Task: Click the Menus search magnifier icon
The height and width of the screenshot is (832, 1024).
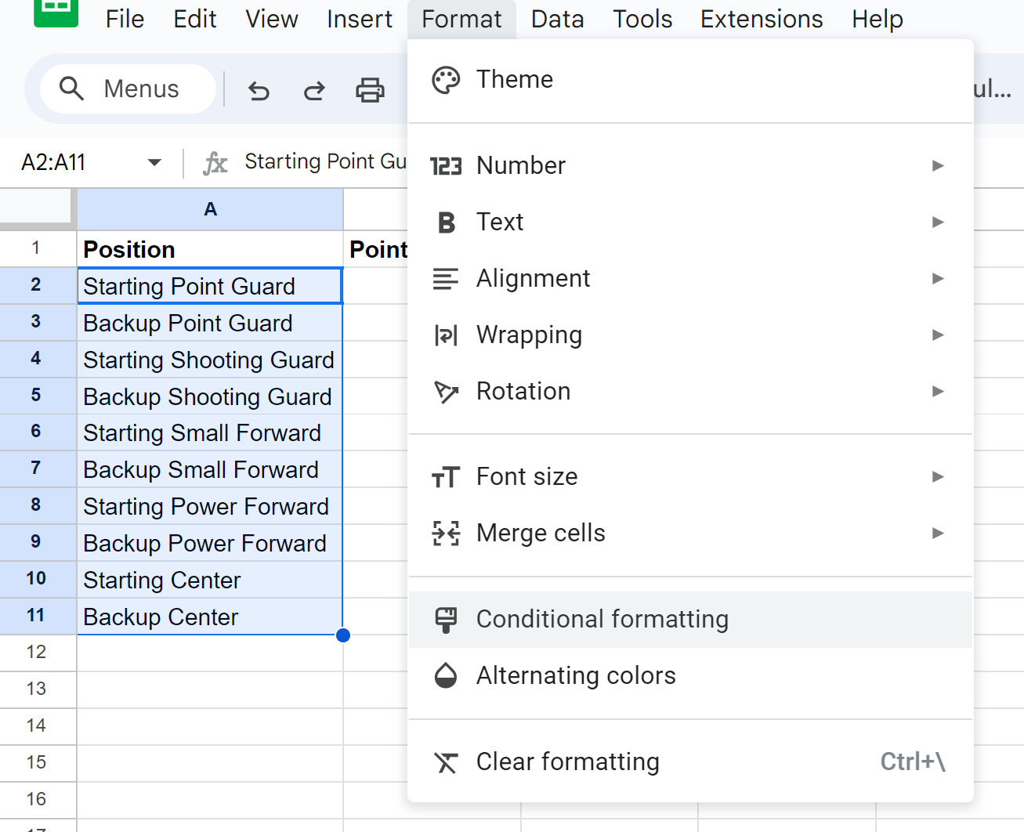Action: [71, 89]
